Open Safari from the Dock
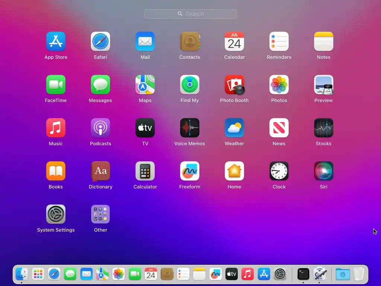The width and height of the screenshot is (381, 286). coord(54,274)
